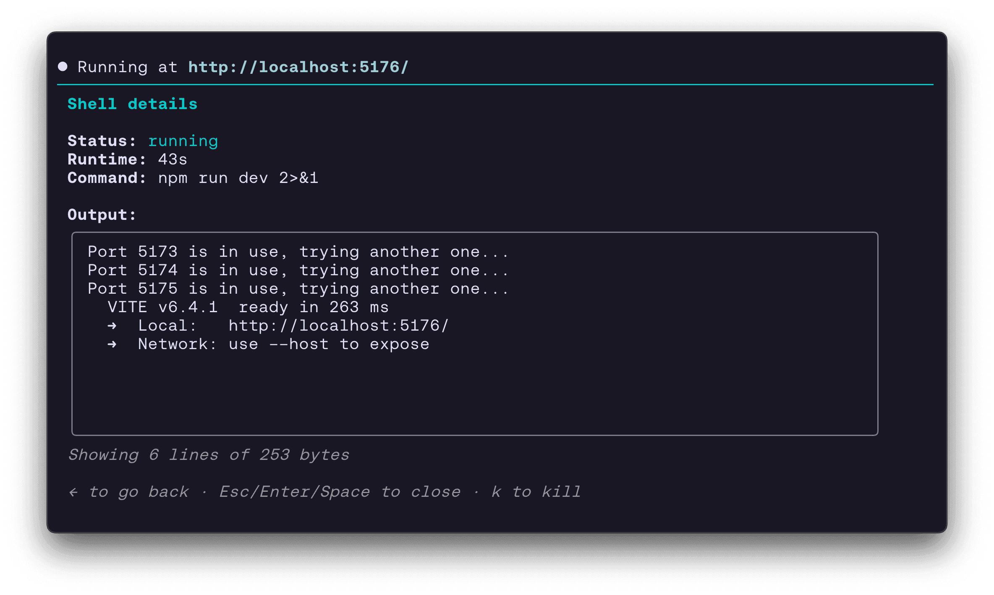The height and width of the screenshot is (595, 994).
Task: Click the 'Shell details' section heading
Action: click(132, 104)
